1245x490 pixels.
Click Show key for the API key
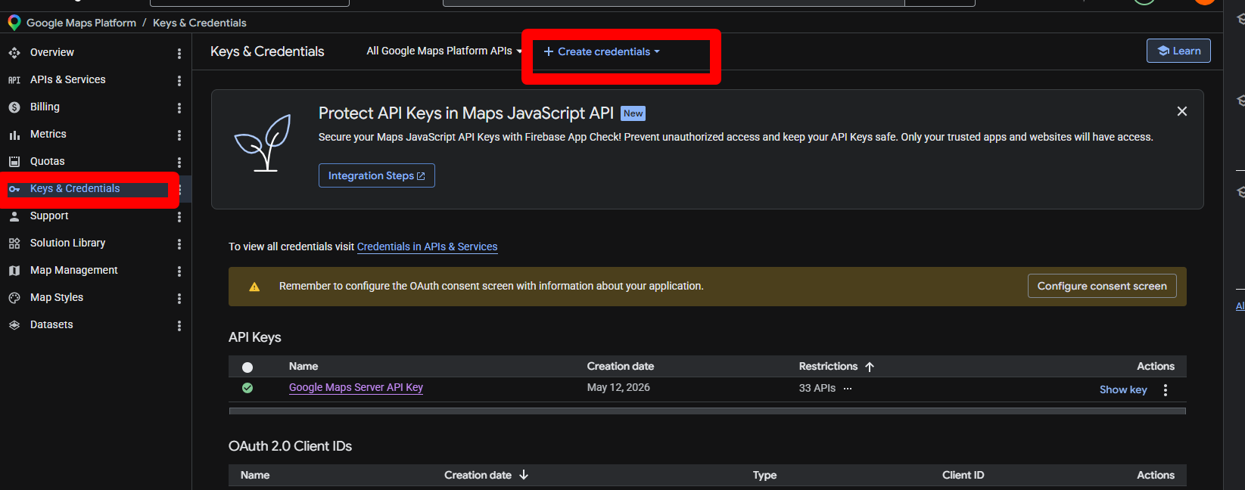click(1123, 389)
